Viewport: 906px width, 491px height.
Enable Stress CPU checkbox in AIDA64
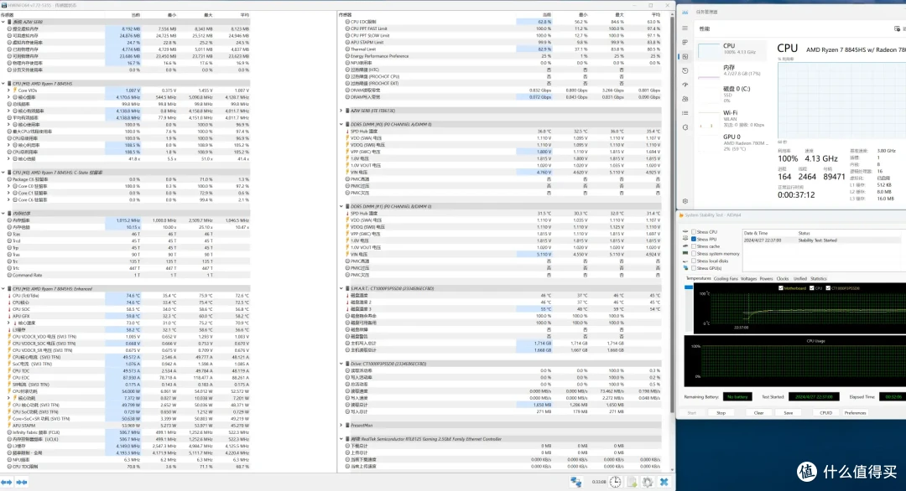pos(694,232)
